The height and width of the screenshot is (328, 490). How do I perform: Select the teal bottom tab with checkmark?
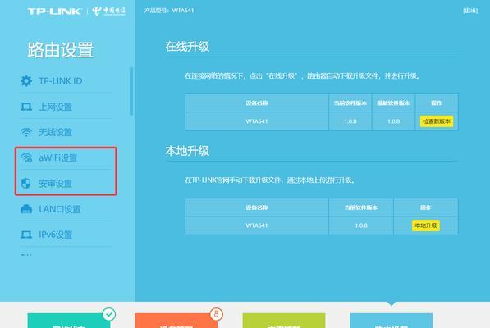point(69,321)
